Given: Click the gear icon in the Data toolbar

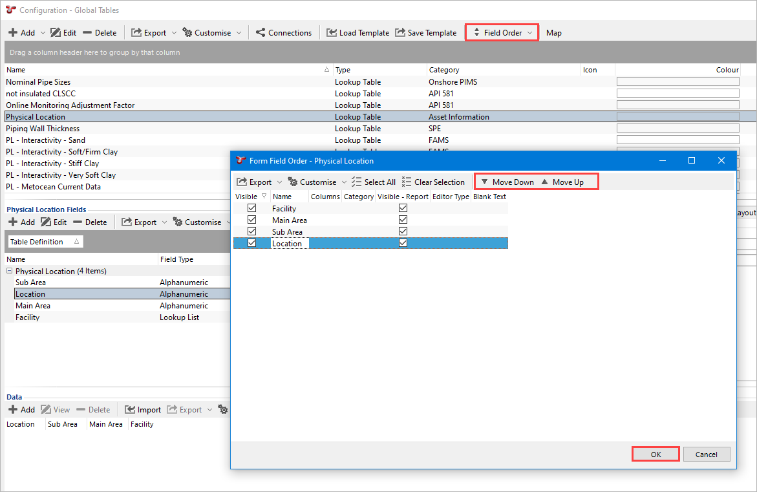Looking at the screenshot, I should click(222, 409).
